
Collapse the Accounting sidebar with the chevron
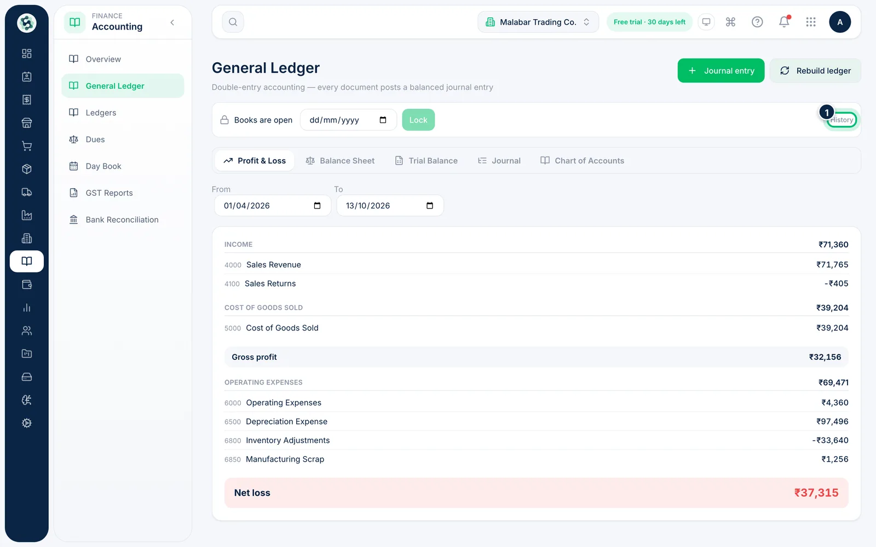[172, 22]
